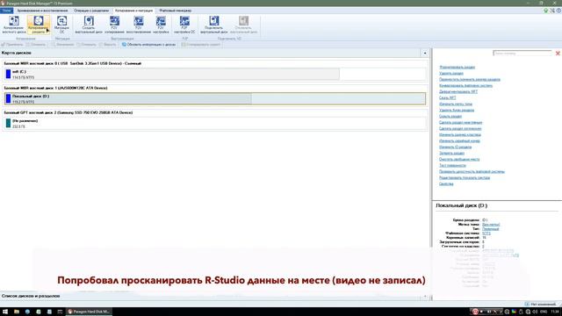Click the Help icon at top right
This screenshot has width=562, height=316.
pos(558,11)
